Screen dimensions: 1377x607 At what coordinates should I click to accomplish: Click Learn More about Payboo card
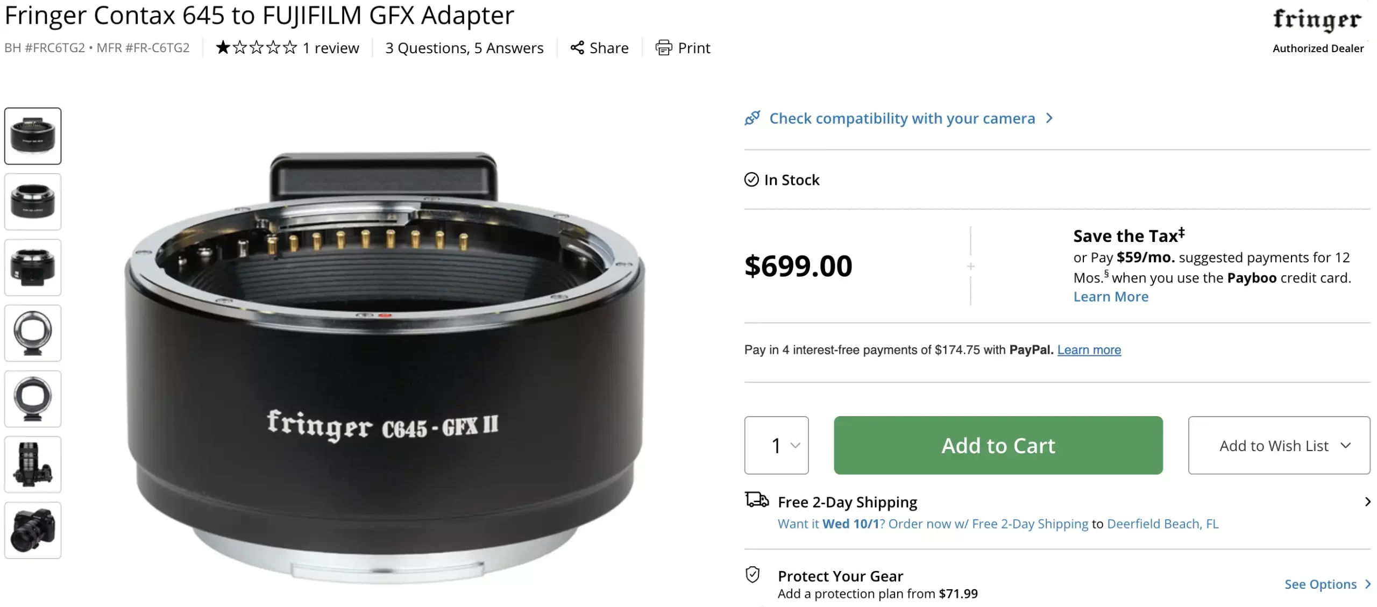(1111, 297)
